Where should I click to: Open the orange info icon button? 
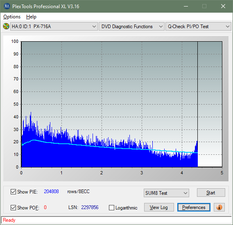[219, 207]
